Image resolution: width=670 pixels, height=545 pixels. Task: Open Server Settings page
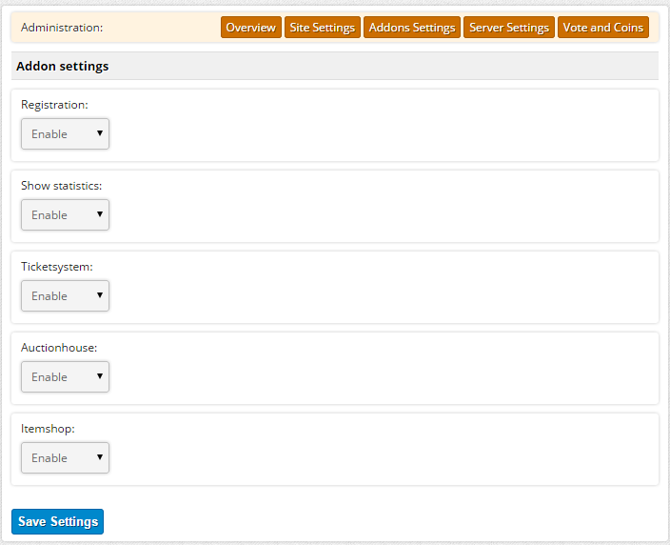pos(509,28)
